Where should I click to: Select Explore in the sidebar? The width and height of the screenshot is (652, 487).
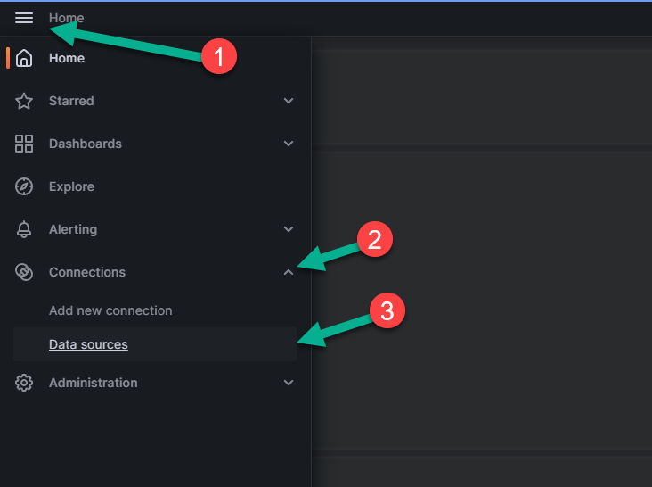point(71,186)
